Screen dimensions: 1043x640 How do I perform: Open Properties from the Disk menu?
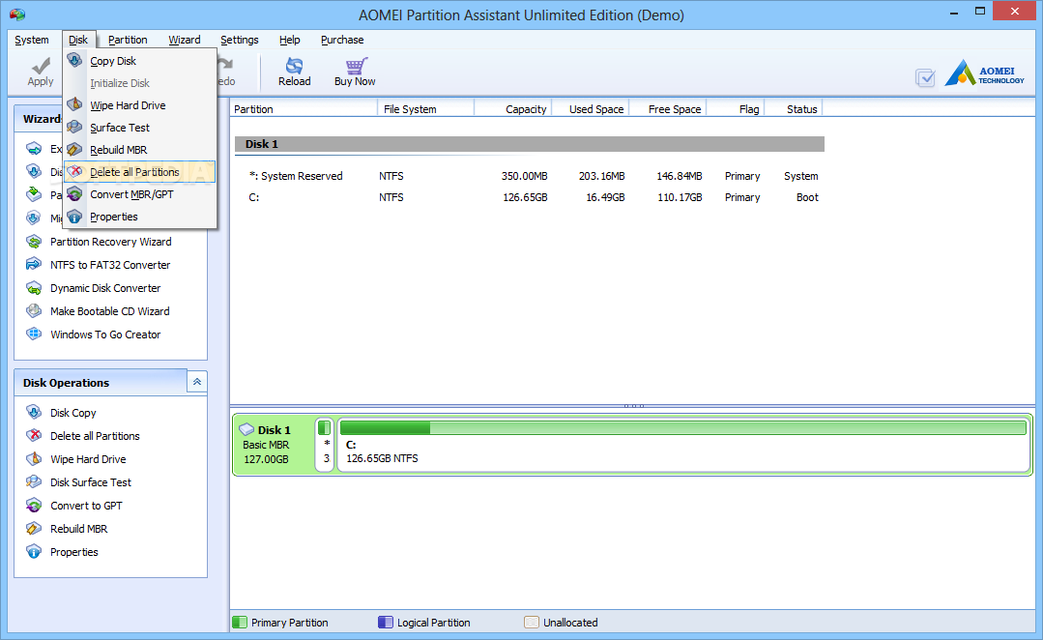pos(140,217)
